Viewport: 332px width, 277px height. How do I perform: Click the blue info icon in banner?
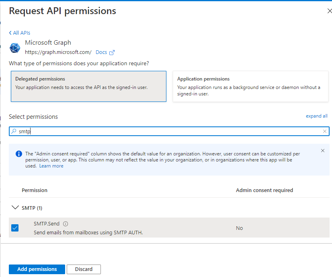pos(19,154)
